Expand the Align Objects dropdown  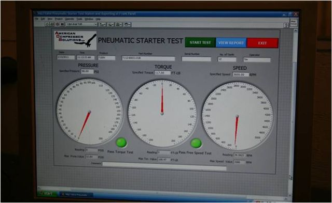(x=102, y=25)
